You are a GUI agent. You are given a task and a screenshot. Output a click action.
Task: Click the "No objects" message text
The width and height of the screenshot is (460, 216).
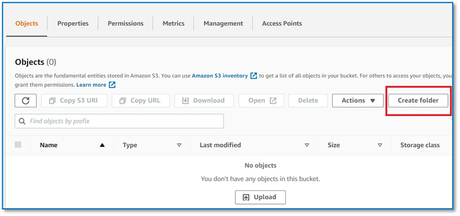(261, 165)
